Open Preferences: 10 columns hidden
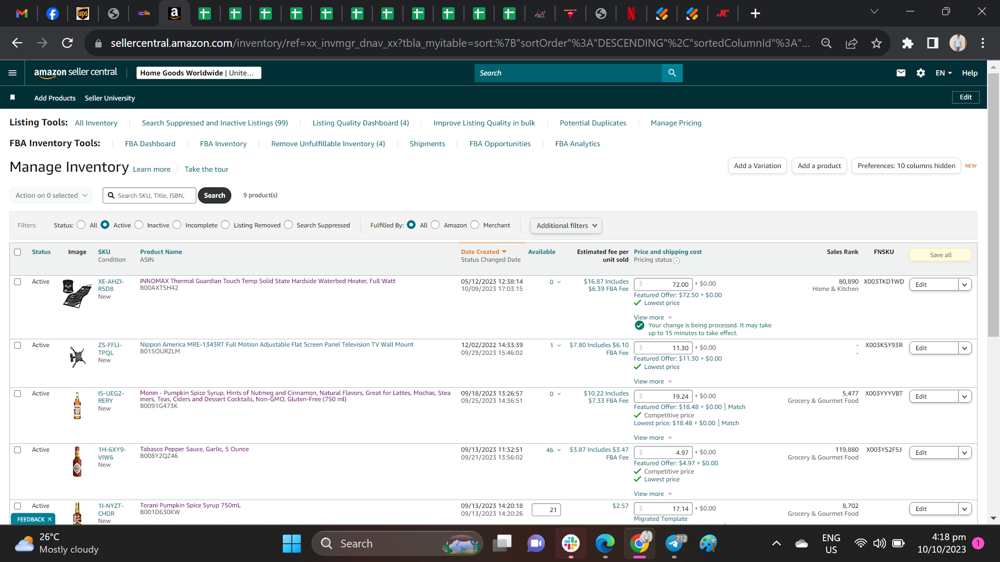Viewport: 1000px width, 562px height. point(906,166)
